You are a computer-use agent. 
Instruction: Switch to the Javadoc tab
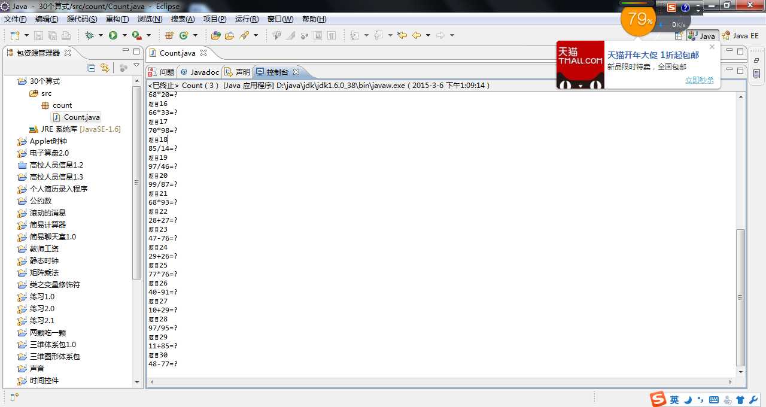[x=199, y=72]
